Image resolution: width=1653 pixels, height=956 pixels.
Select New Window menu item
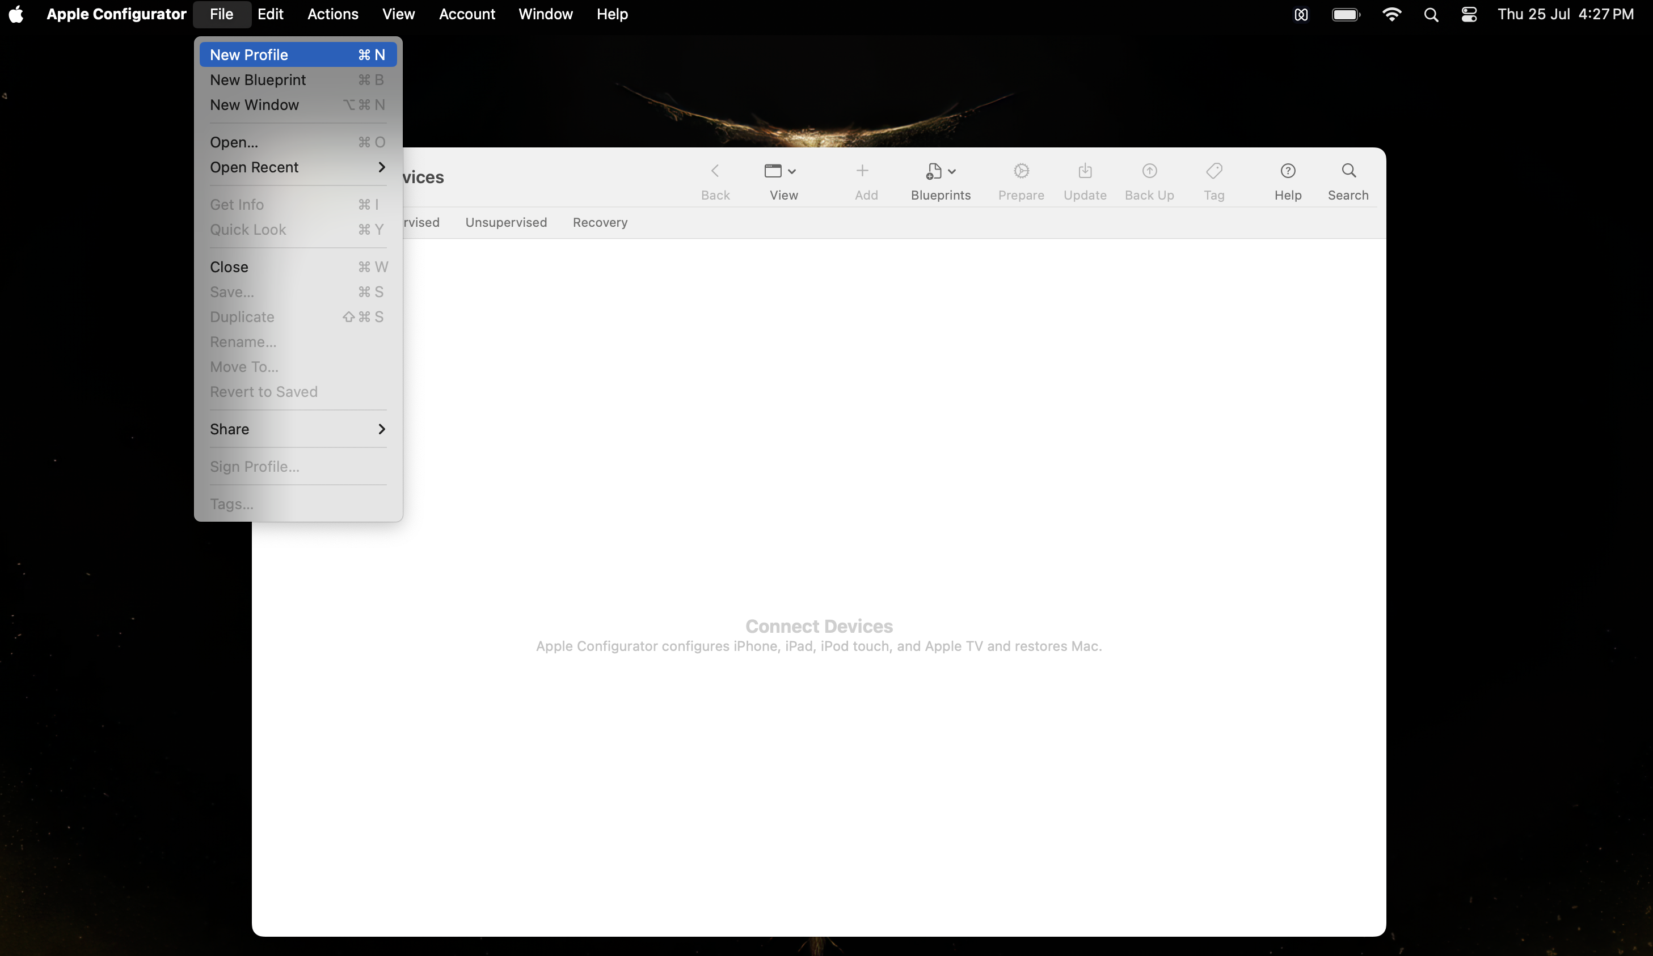[298, 104]
